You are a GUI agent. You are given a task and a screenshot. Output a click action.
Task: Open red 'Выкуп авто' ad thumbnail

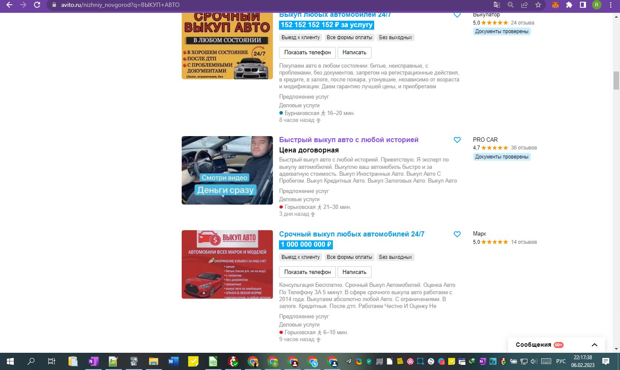[x=227, y=264]
